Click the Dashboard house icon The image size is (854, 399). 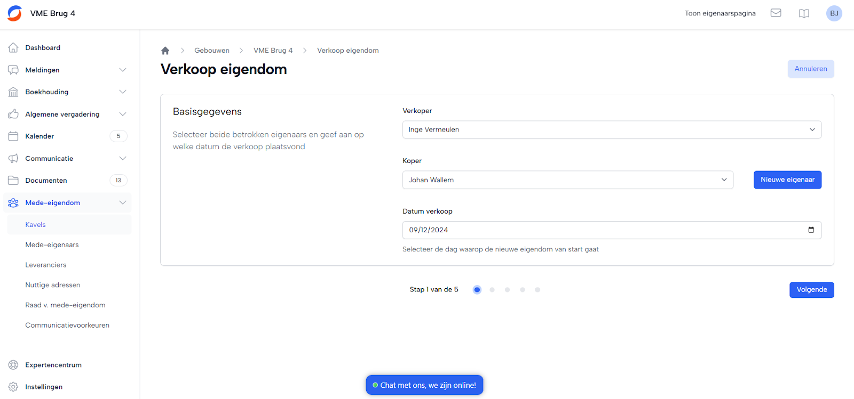click(13, 48)
